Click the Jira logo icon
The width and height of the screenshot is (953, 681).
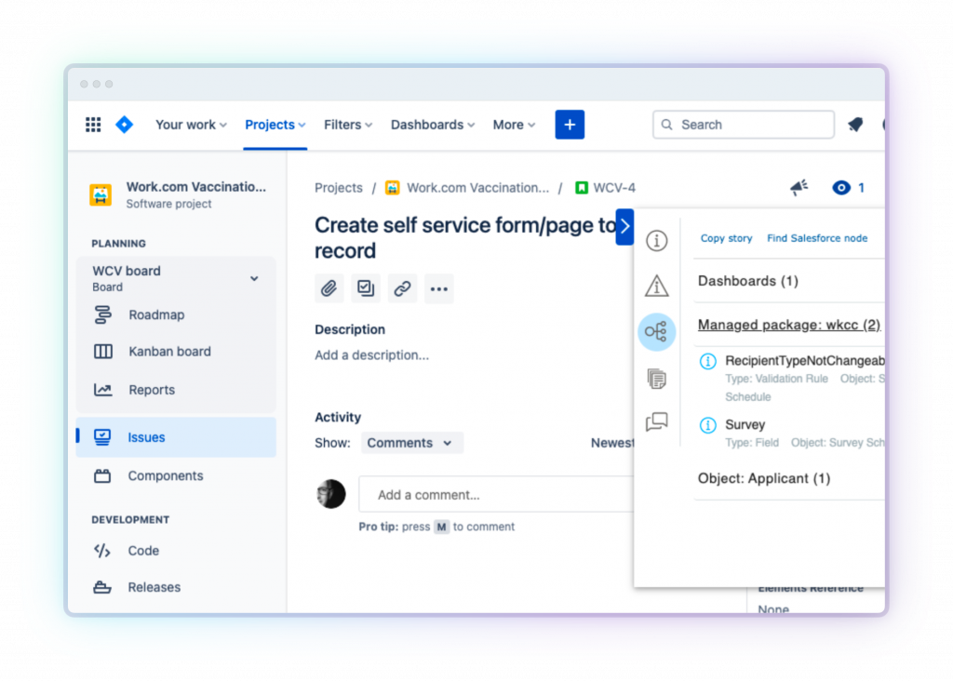124,125
